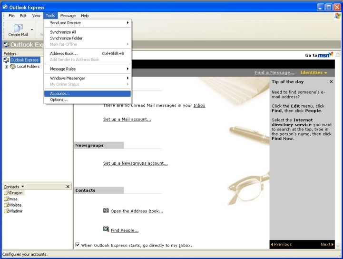Click the Find People icon

coord(106,229)
